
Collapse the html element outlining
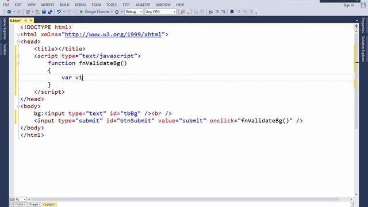[18, 34]
